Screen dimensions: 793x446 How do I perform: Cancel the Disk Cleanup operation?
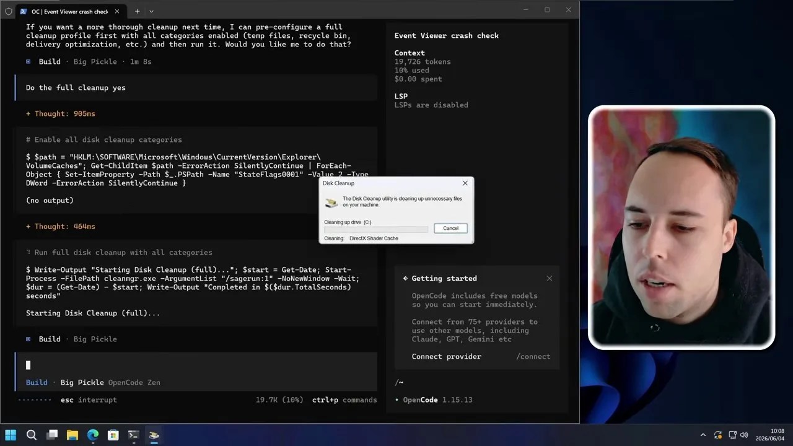tap(450, 228)
